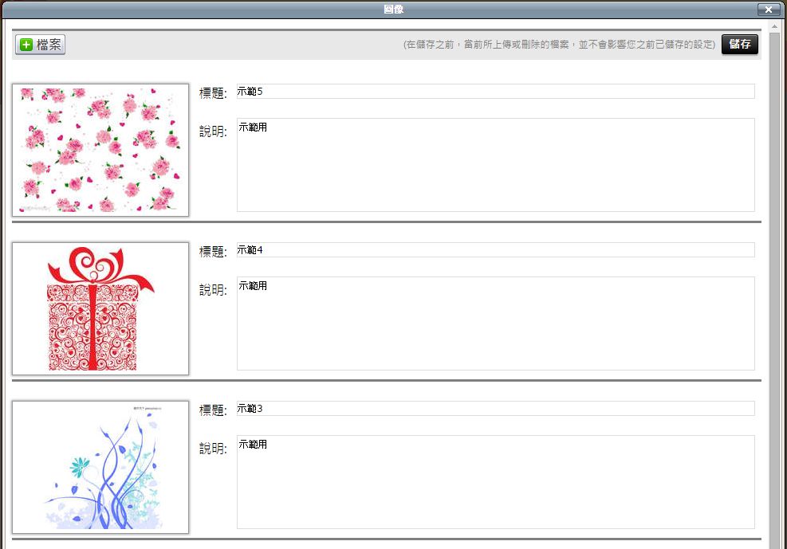This screenshot has height=549, width=787.
Task: Click the 說明 label of the pink floral entry
Action: (213, 131)
